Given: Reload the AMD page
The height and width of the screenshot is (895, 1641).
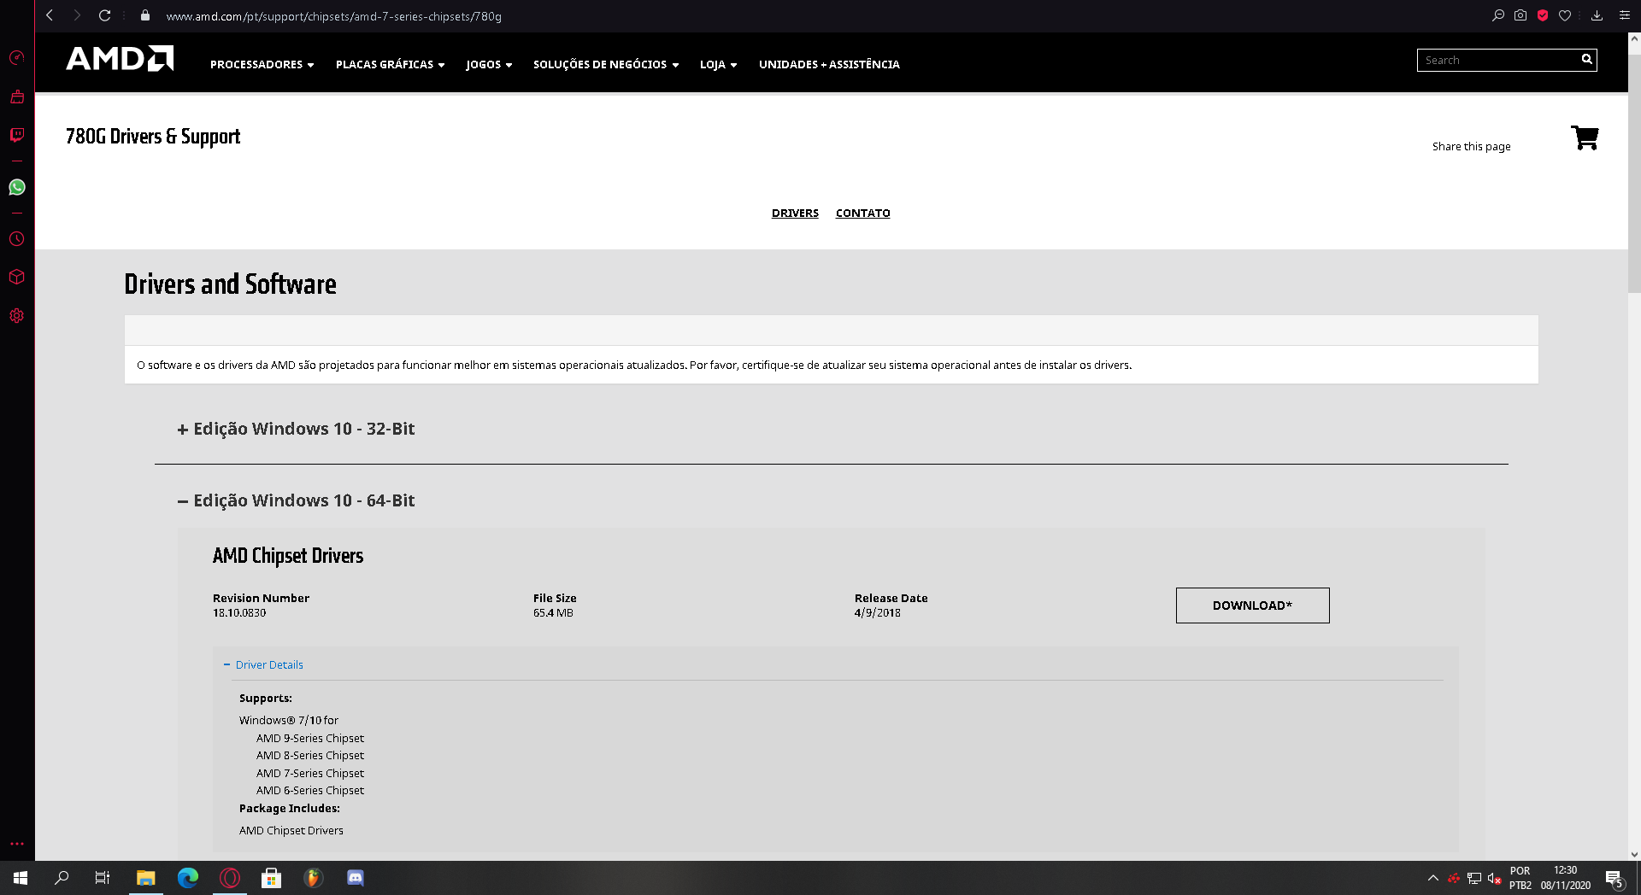Looking at the screenshot, I should point(104,15).
